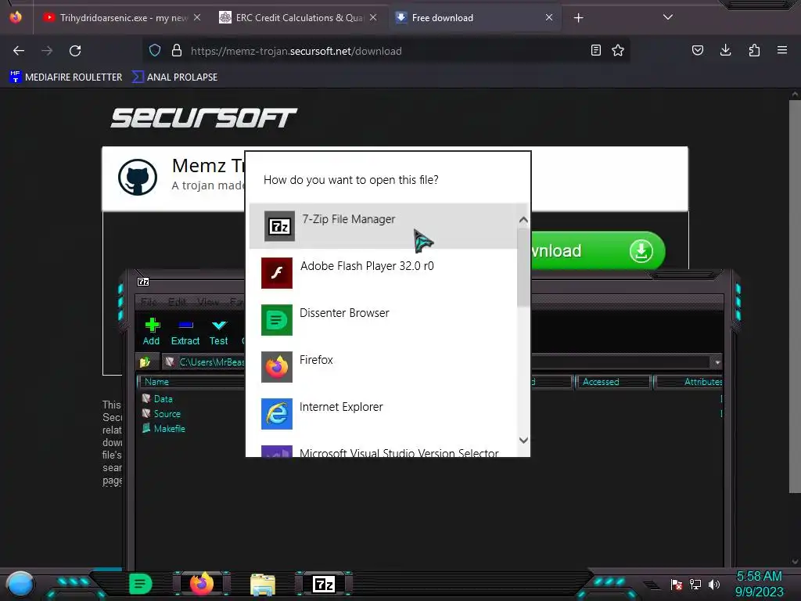Toggle reader view icon

595,51
